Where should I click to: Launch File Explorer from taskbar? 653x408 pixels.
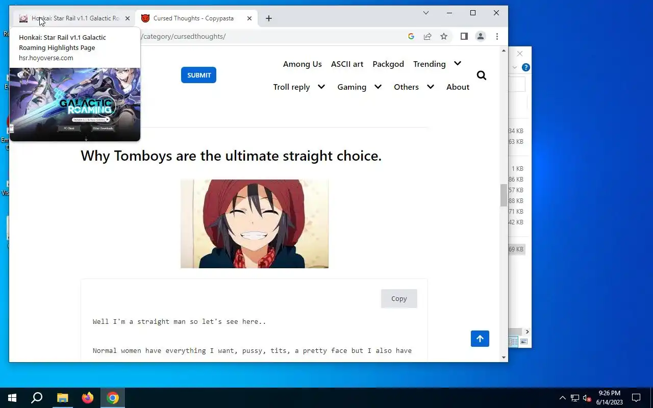point(62,398)
